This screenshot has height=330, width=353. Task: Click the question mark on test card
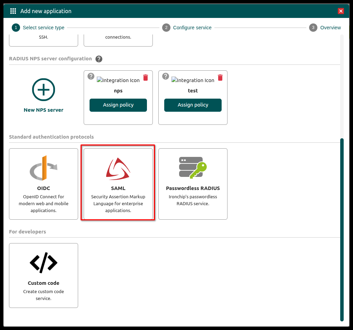coord(166,76)
